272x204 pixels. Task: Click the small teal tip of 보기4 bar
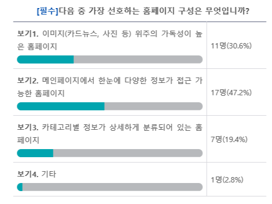[20, 187]
